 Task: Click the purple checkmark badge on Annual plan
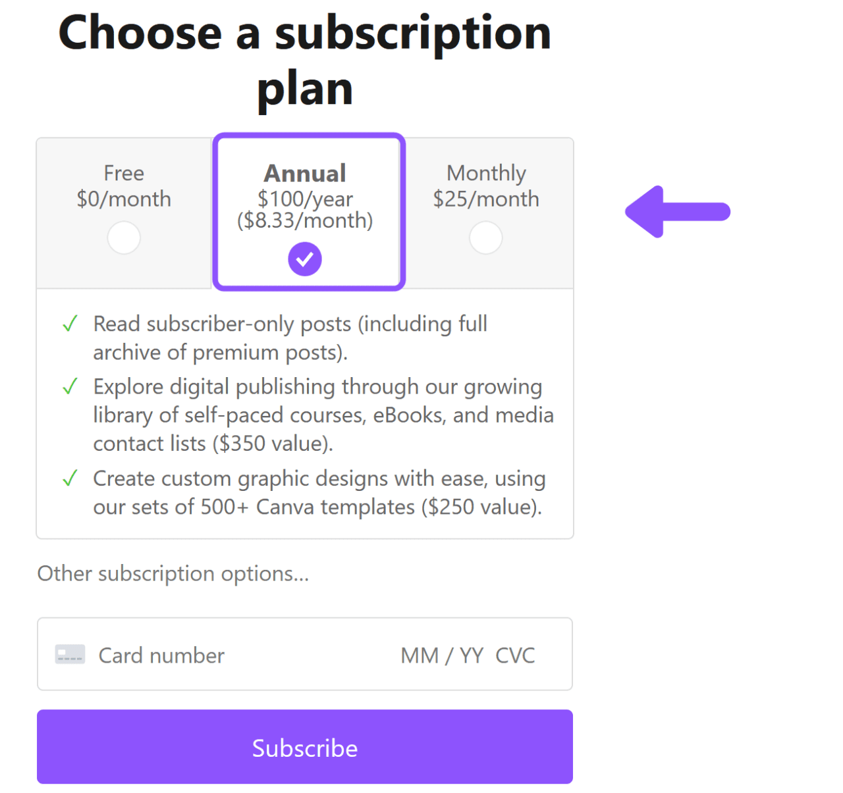[304, 259]
